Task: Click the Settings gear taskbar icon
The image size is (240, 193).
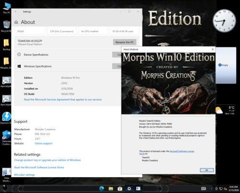Action: pyautogui.click(x=129, y=189)
